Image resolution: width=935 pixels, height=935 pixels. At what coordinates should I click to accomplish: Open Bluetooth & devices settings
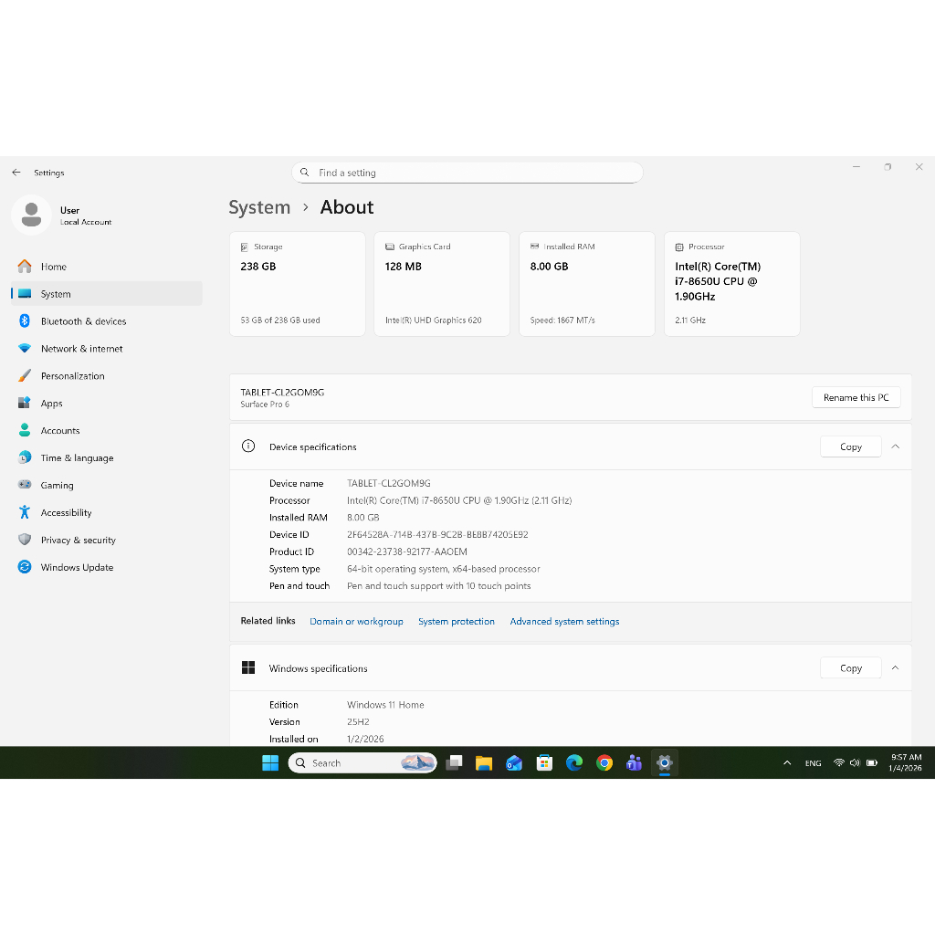[x=83, y=321]
